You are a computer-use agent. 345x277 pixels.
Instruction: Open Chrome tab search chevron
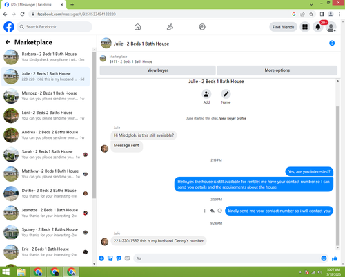pos(311,4)
